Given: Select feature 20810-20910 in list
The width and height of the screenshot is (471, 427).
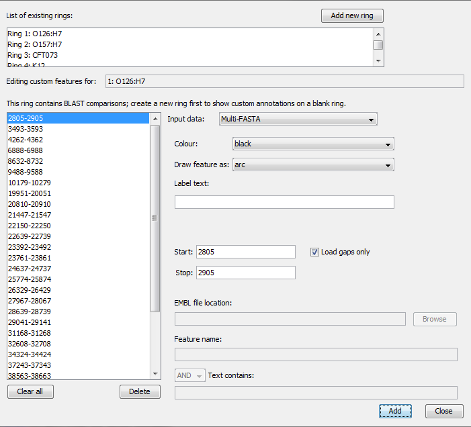Looking at the screenshot, I should (78, 204).
